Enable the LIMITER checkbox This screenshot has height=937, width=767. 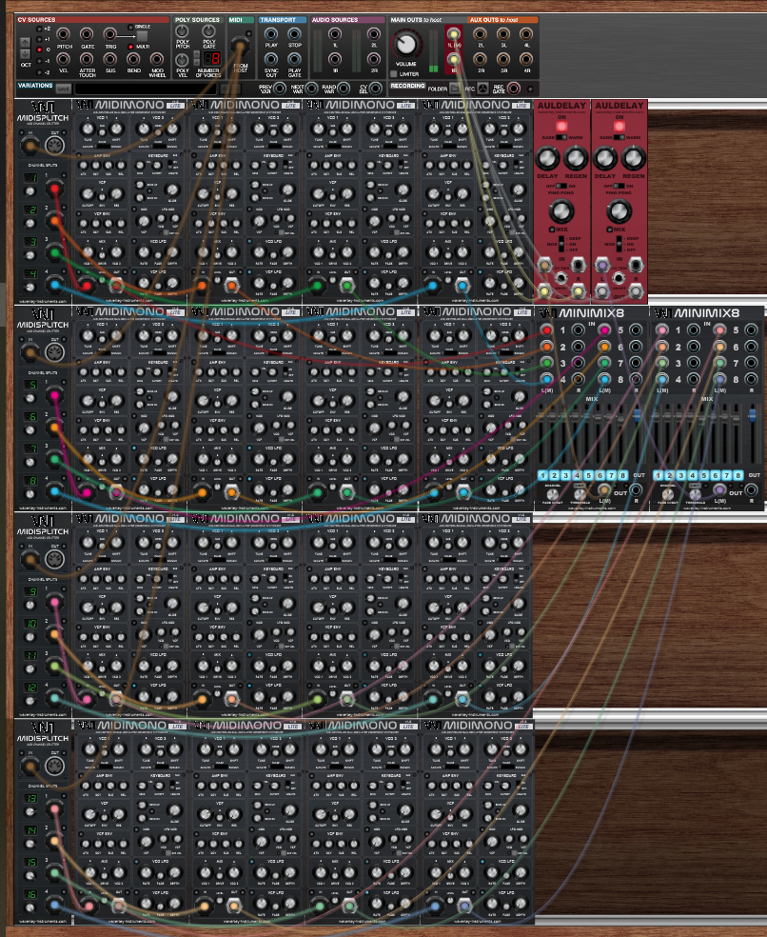click(394, 74)
